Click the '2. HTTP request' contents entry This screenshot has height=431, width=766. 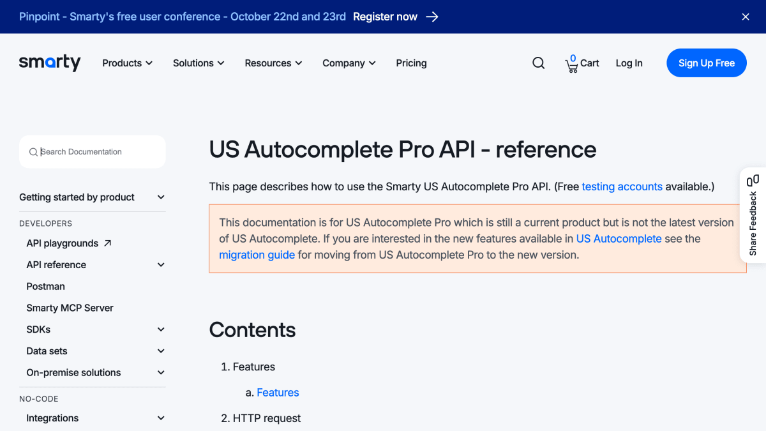pyautogui.click(x=261, y=418)
